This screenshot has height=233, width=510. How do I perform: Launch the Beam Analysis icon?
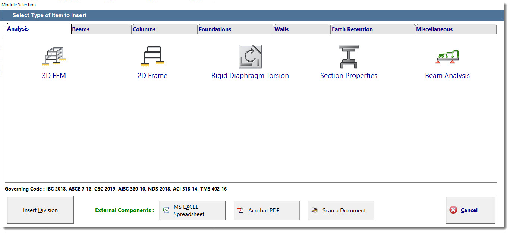(447, 57)
